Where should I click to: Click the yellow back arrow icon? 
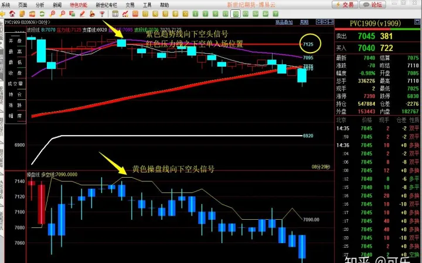[x=4, y=13]
